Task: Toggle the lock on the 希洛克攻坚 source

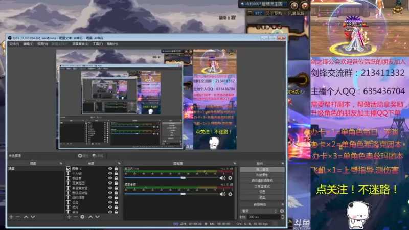Action: tap(116, 188)
